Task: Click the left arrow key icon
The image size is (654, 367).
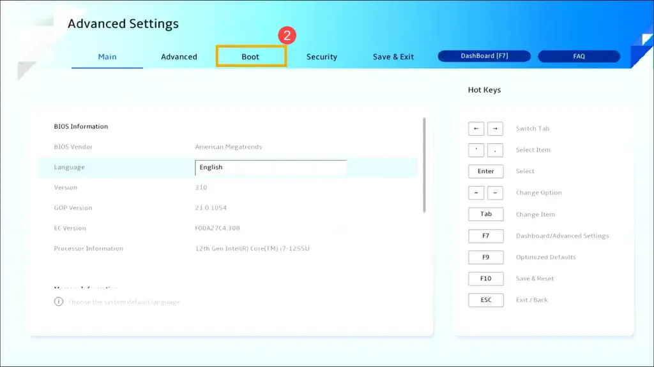Action: pos(476,129)
